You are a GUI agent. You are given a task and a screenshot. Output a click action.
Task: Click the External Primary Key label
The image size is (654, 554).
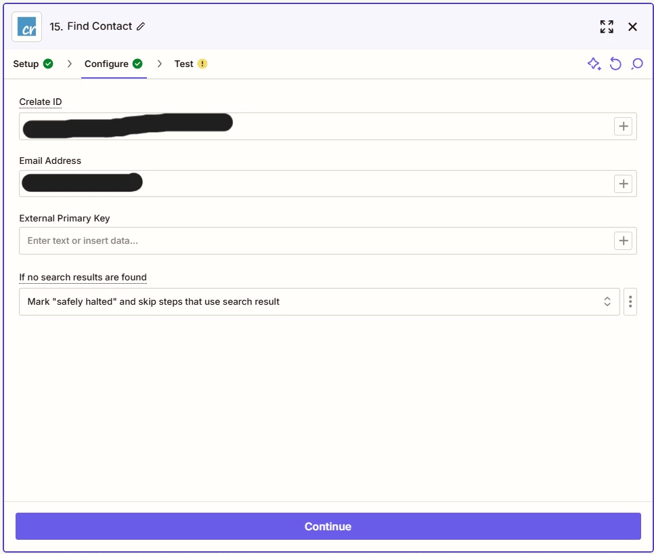point(64,218)
